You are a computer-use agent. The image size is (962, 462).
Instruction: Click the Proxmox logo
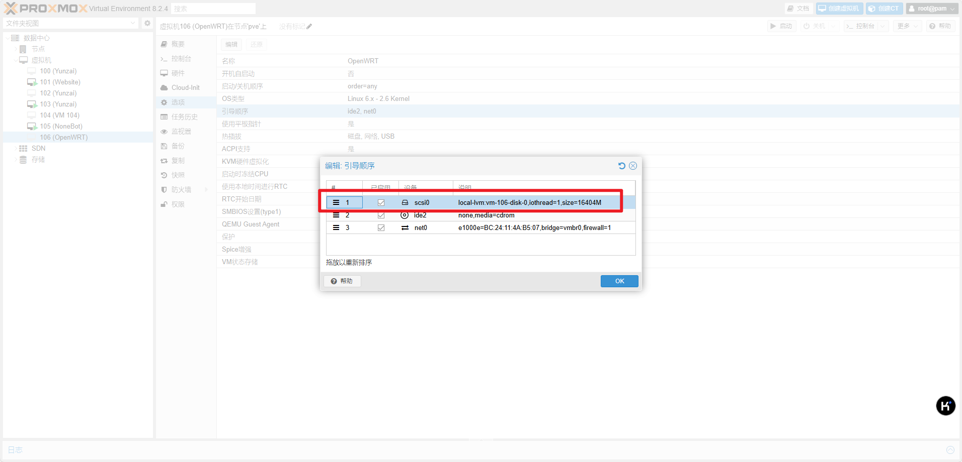[45, 9]
